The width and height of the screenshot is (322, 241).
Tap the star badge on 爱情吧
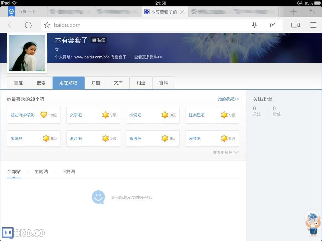pos(224,138)
